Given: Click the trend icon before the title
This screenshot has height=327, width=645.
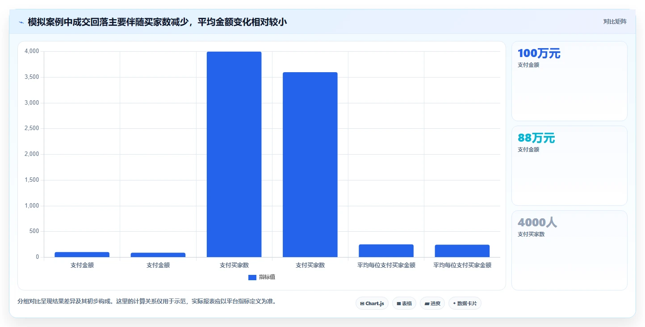Looking at the screenshot, I should (x=21, y=22).
